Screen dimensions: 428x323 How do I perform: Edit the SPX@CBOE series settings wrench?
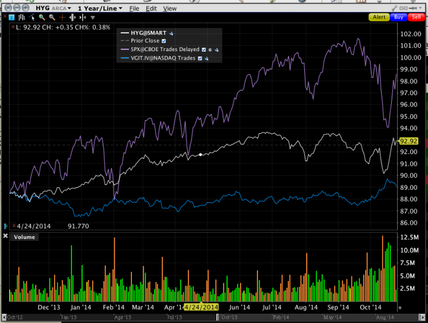coord(217,50)
